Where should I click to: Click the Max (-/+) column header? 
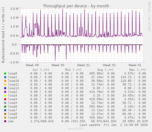click(137, 70)
